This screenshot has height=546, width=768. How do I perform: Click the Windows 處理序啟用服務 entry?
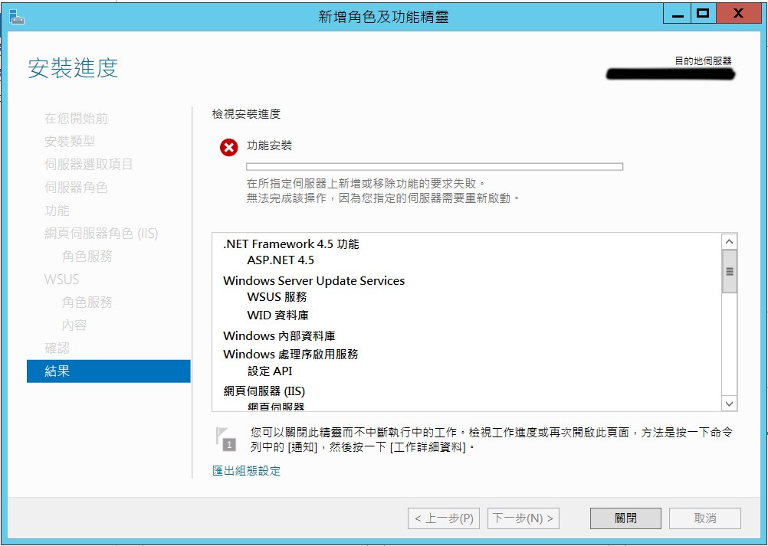click(291, 355)
